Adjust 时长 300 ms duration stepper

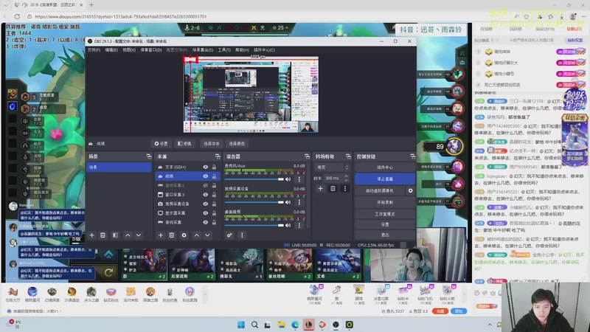(x=346, y=178)
